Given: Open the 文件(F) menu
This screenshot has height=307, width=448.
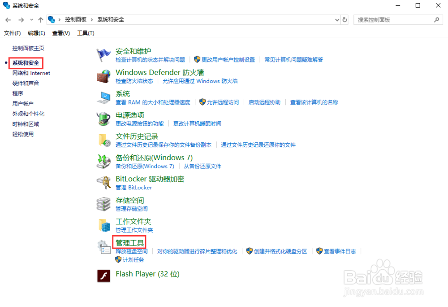Looking at the screenshot, I should 12,33.
